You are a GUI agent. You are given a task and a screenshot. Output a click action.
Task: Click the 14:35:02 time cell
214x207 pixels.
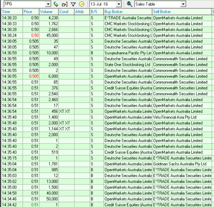12,181
